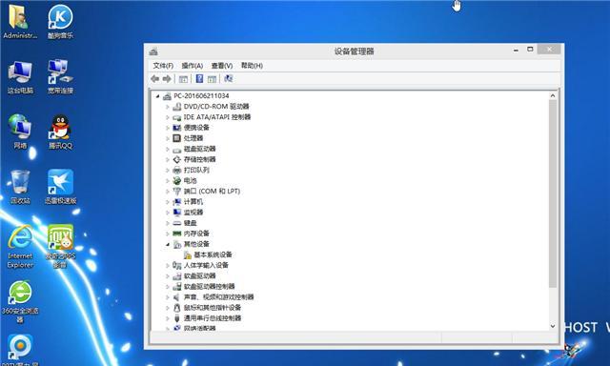The width and height of the screenshot is (610, 366).
Task: Expand the DVD/CD-ROM 驱动器 node
Action: point(168,107)
